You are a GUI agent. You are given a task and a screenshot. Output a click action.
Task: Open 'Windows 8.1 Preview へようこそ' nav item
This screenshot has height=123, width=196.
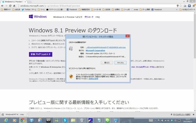click(68, 17)
